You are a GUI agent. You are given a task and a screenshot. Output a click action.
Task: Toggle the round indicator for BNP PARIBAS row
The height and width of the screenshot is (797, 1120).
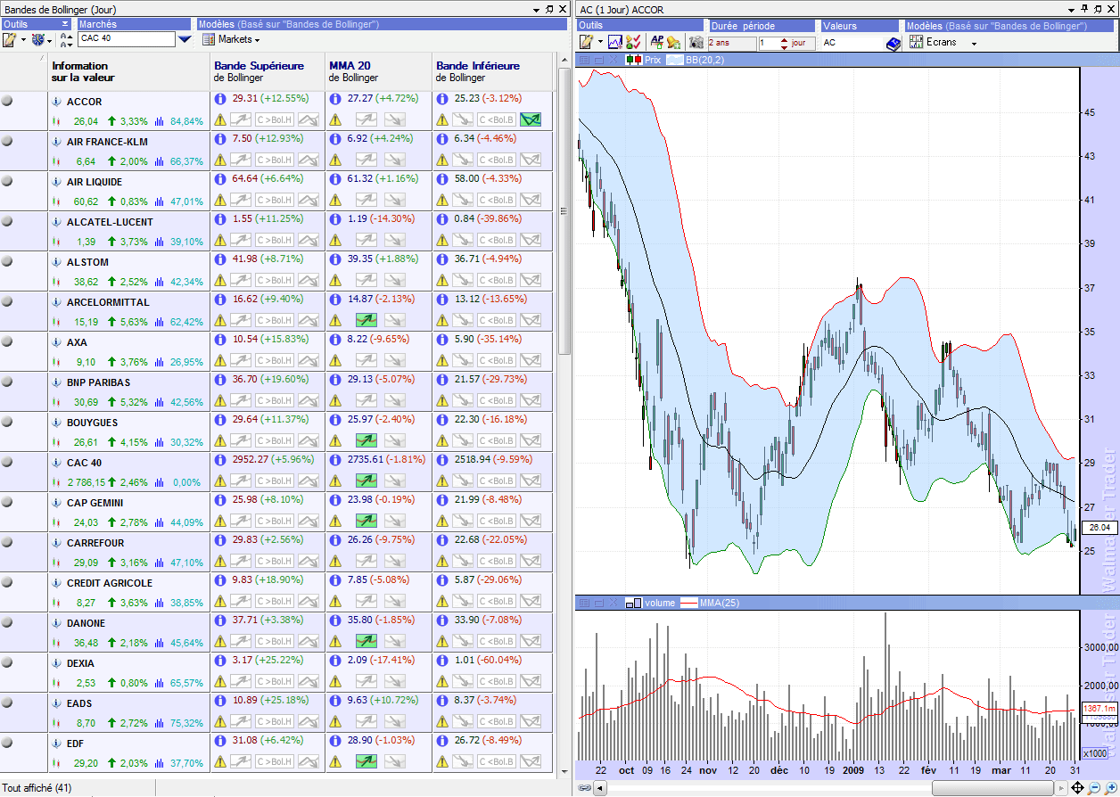coord(7,382)
